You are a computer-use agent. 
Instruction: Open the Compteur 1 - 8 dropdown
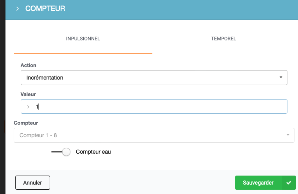[154, 135]
